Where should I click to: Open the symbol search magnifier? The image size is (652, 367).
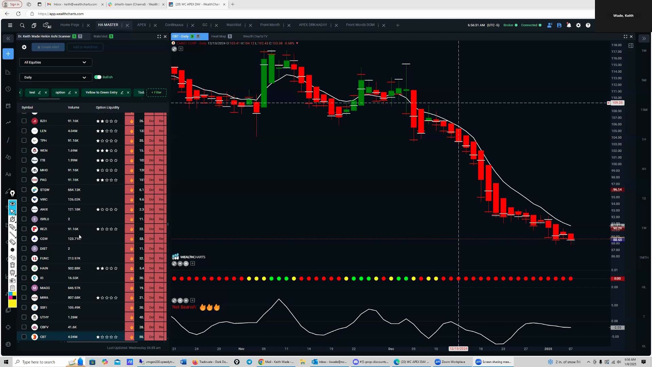(22, 25)
